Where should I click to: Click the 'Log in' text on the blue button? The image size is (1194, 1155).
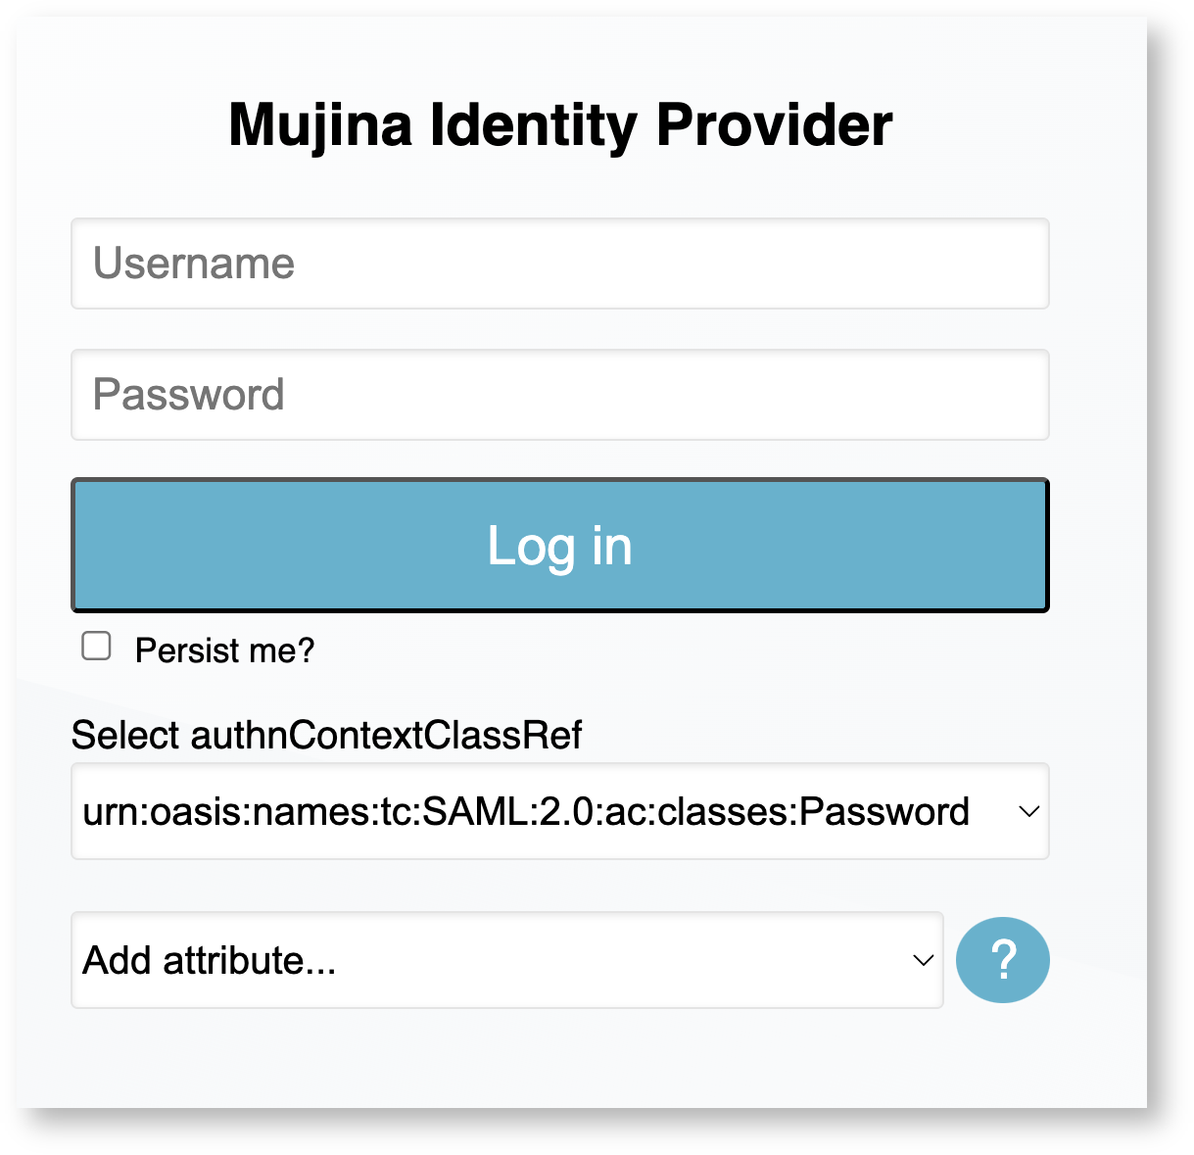coord(559,546)
